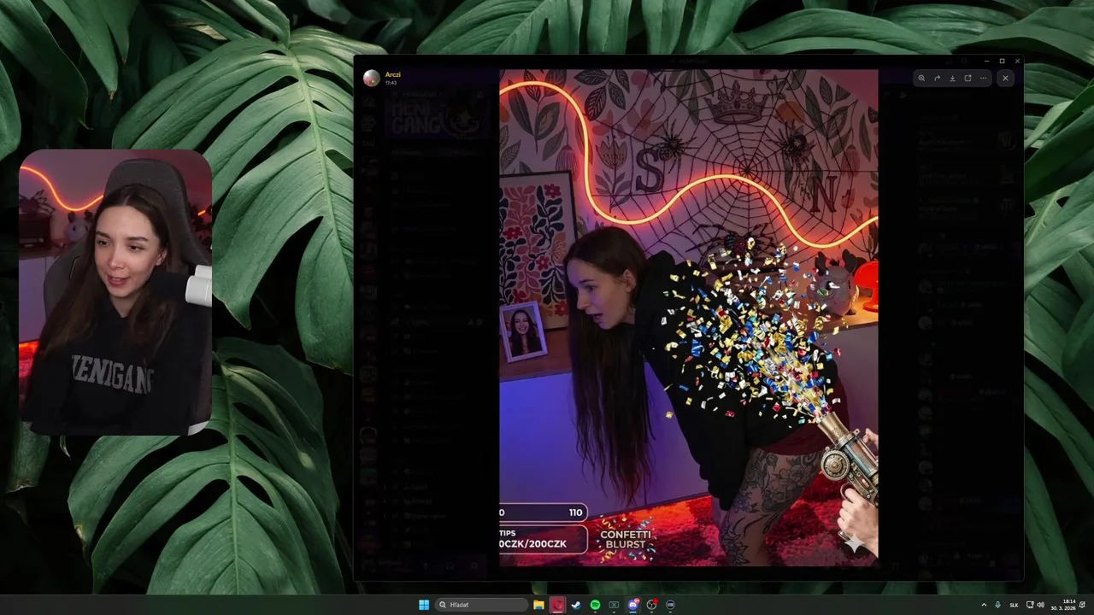Click the confetti image in the viewer
This screenshot has width=1094, height=615.
click(x=689, y=318)
